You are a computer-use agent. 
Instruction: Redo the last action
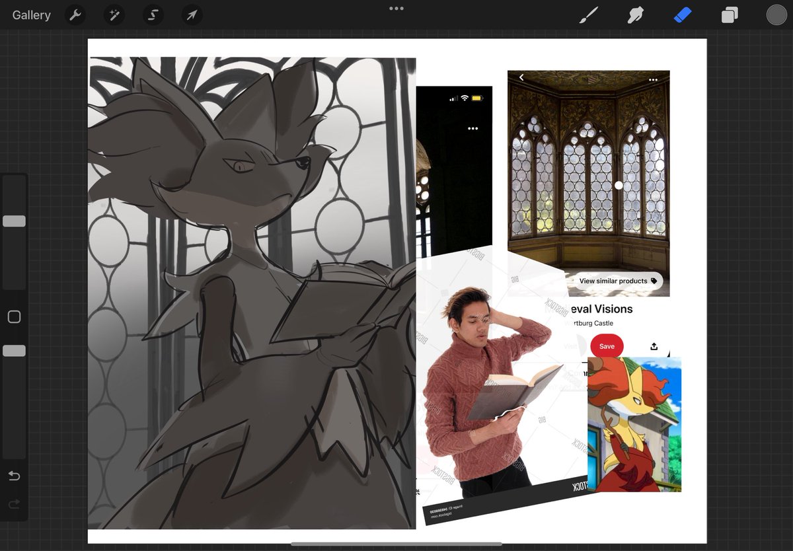pyautogui.click(x=14, y=505)
